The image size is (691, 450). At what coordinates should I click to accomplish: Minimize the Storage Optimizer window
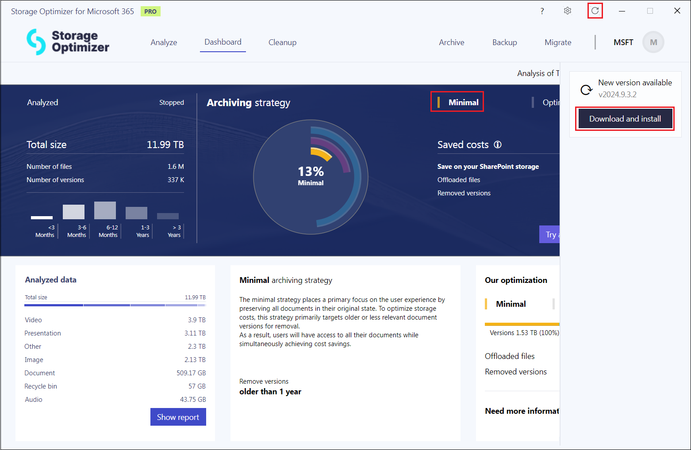pyautogui.click(x=622, y=11)
